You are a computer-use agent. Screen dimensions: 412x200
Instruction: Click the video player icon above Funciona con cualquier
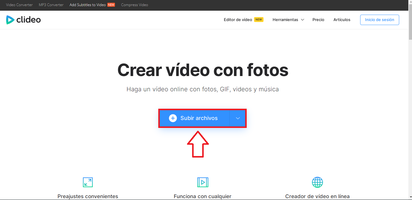(202, 182)
